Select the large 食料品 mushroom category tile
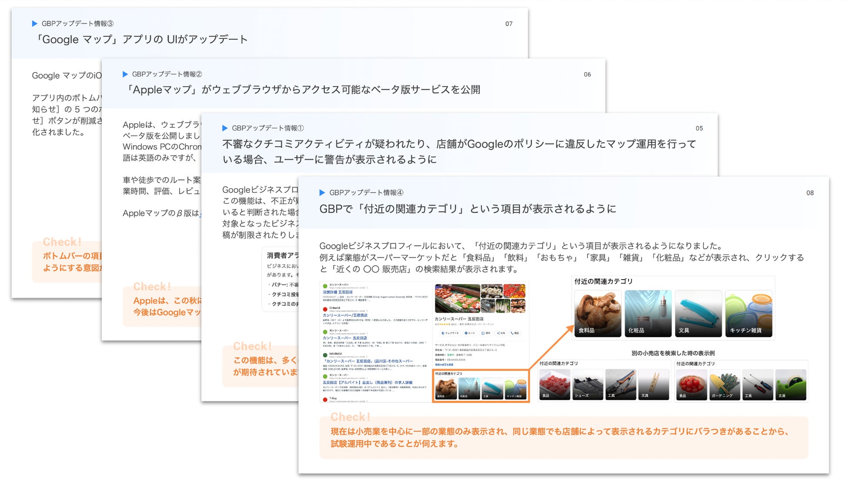Image resolution: width=848 pixels, height=484 pixels. [598, 314]
